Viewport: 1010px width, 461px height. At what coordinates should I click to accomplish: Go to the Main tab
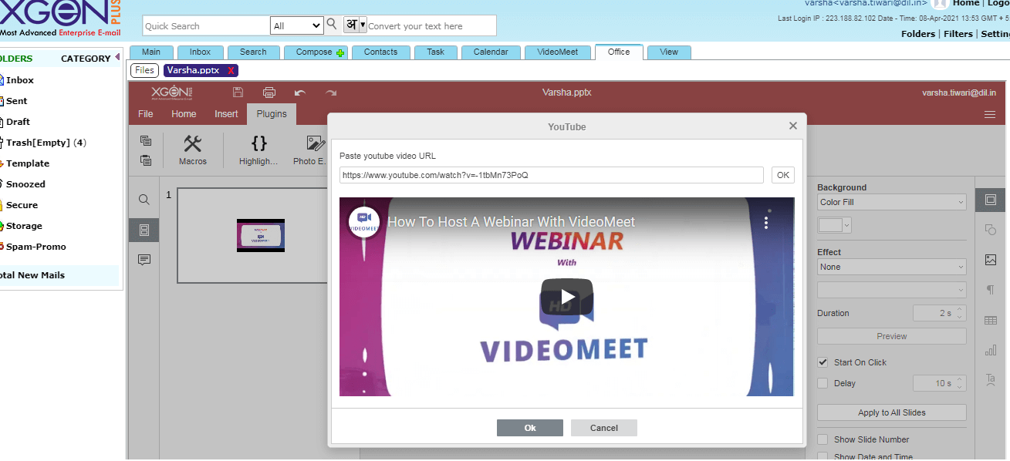[151, 52]
